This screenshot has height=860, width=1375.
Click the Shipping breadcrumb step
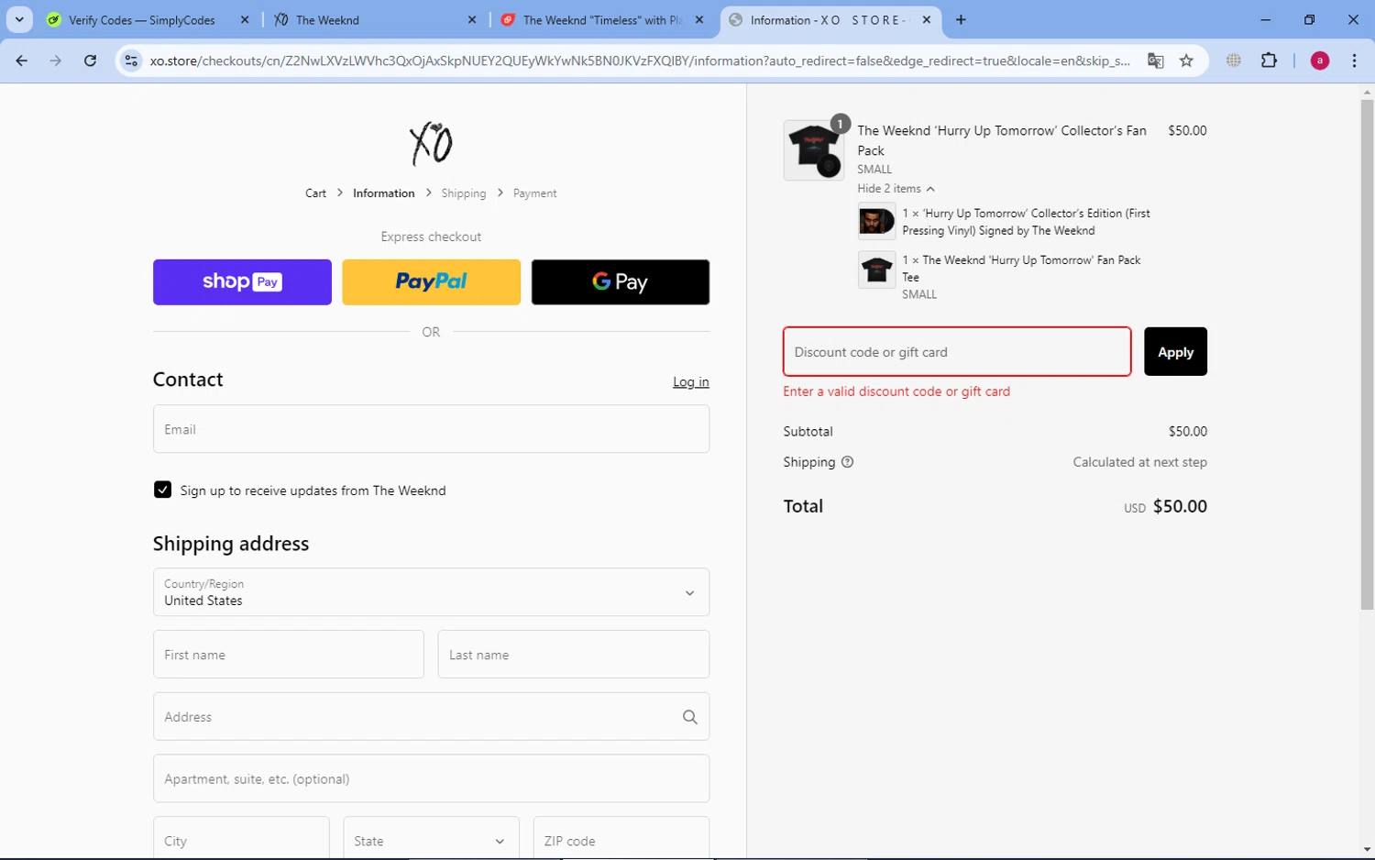(463, 193)
